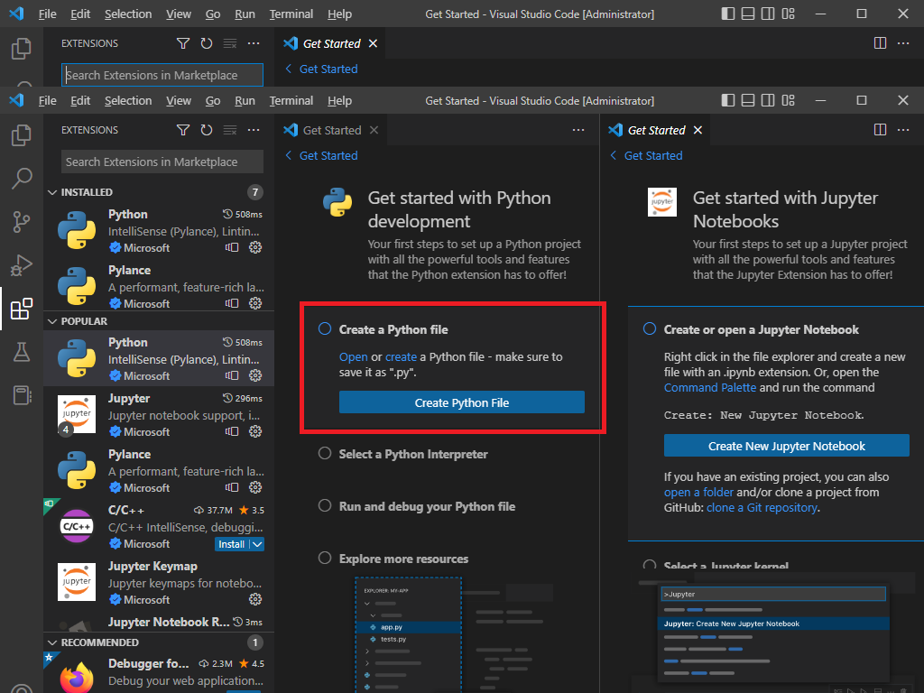This screenshot has height=693, width=924.
Task: Open File menu in front window
Action: tap(47, 101)
